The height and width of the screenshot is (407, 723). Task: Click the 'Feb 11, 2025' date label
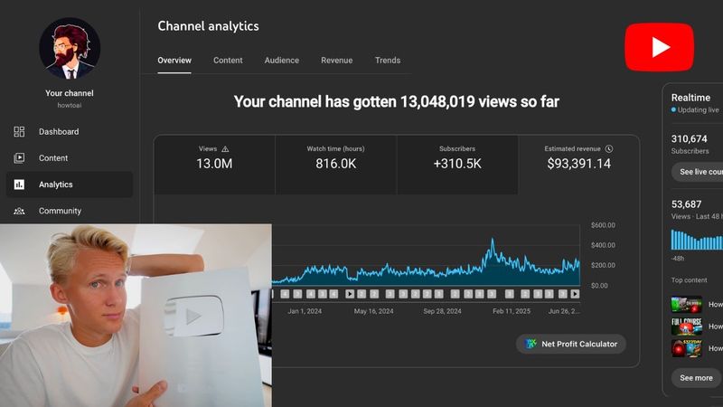click(512, 311)
